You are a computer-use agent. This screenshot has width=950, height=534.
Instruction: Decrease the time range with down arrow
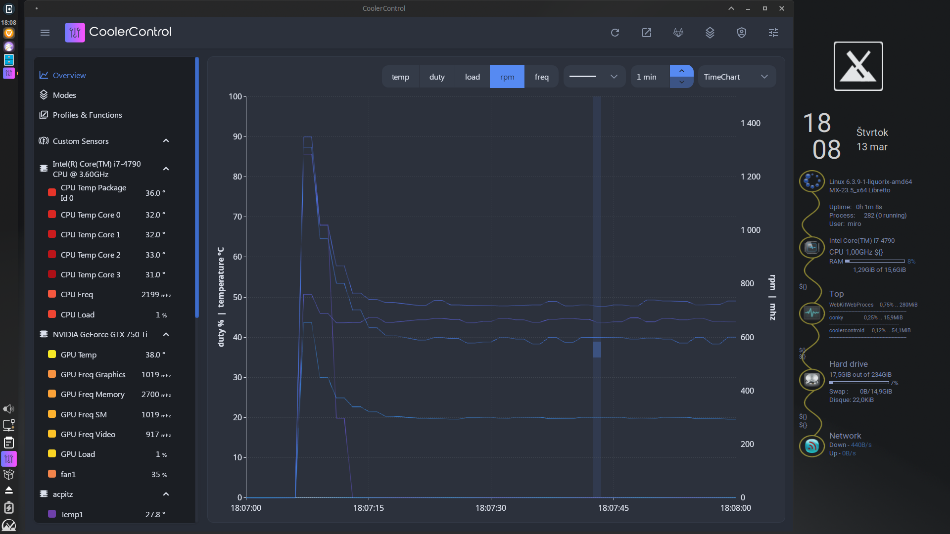click(682, 83)
